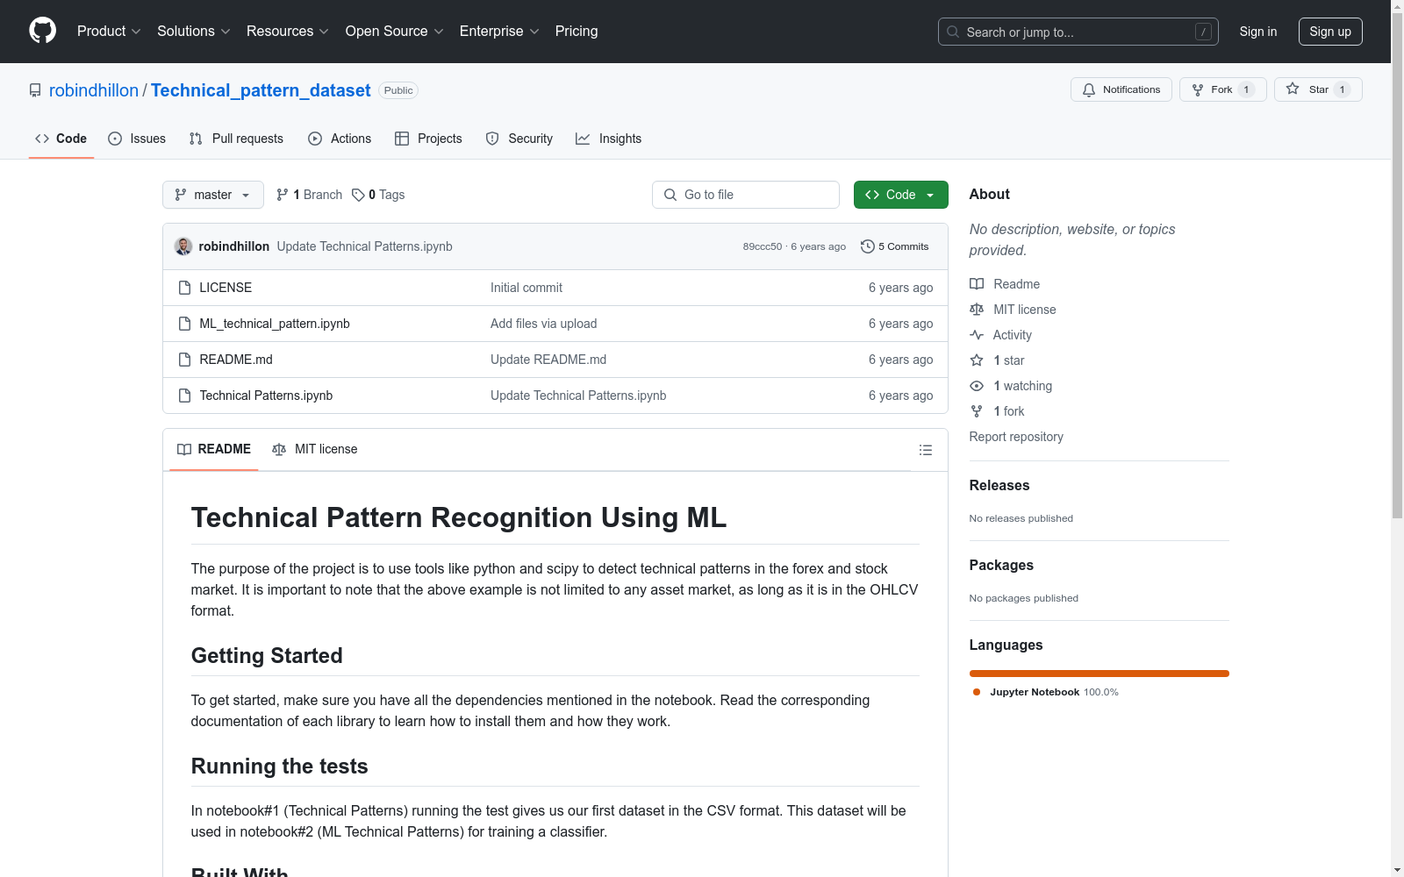
Task: Open the Issues tab
Action: pos(137,139)
